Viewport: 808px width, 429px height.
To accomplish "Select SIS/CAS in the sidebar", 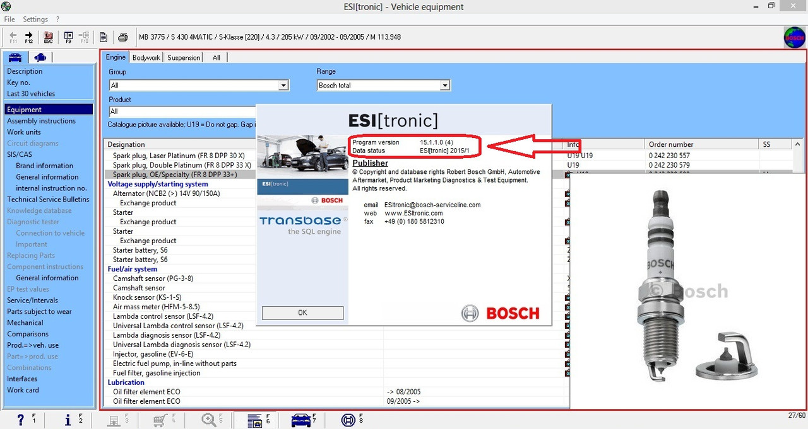I will [20, 154].
